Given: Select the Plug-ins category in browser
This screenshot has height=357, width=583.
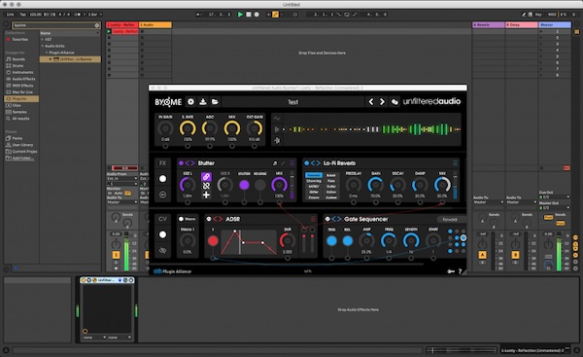Looking at the screenshot, I should (21, 99).
